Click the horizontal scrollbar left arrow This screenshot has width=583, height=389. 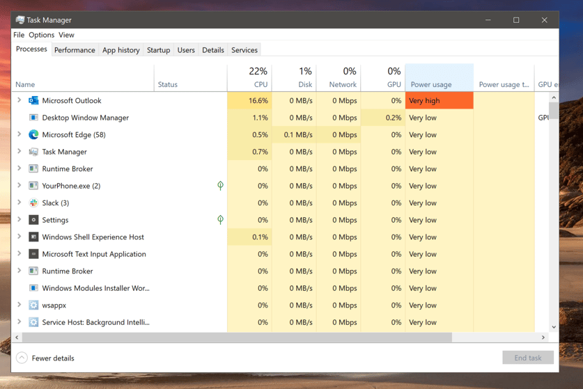pyautogui.click(x=17, y=338)
